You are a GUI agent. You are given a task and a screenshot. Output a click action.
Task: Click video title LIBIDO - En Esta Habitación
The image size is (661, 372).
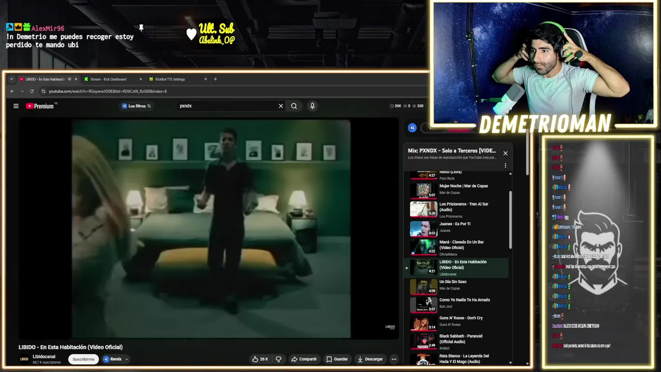71,347
